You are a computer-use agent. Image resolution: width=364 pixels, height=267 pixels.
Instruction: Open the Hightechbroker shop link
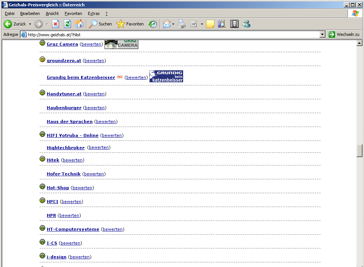(x=66, y=148)
